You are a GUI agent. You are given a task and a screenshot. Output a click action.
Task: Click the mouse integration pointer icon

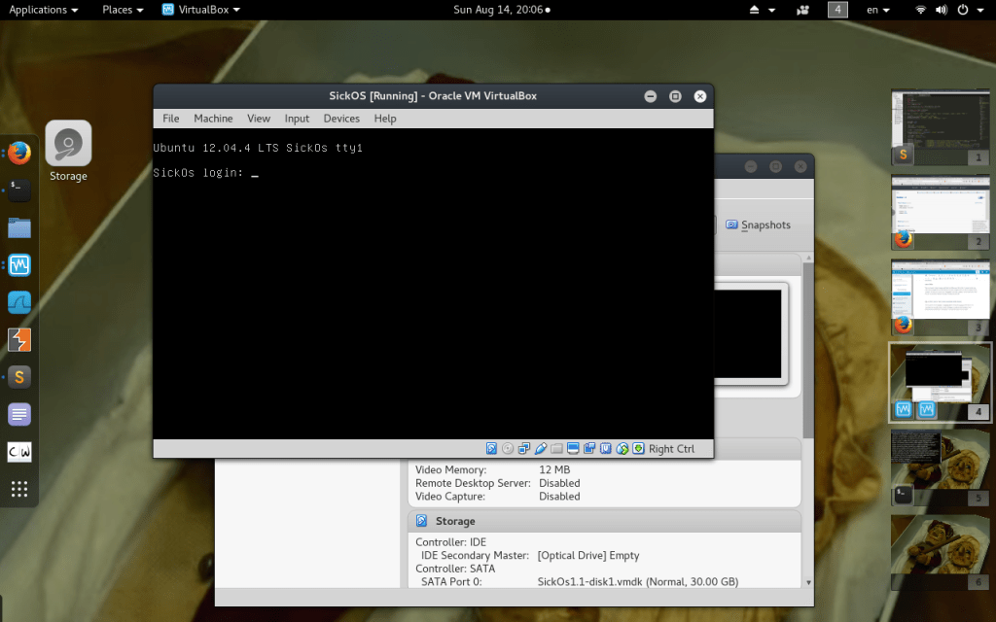622,448
